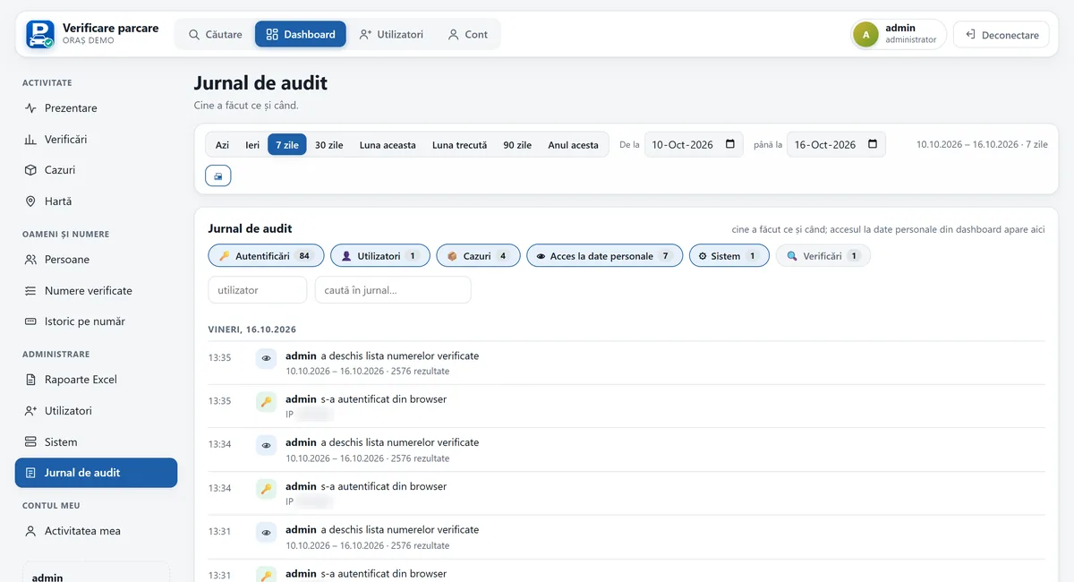Screen dimensions: 1074x582
Task: Open the Cont tab
Action: pos(468,34)
